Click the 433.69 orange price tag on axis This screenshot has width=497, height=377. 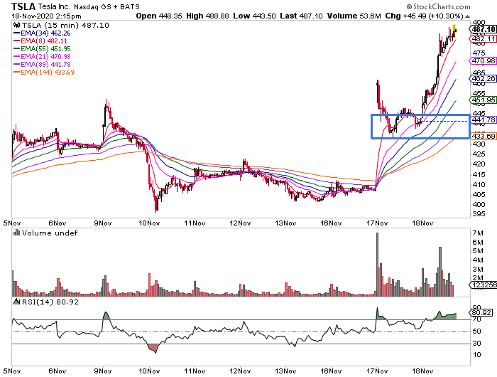pos(482,137)
